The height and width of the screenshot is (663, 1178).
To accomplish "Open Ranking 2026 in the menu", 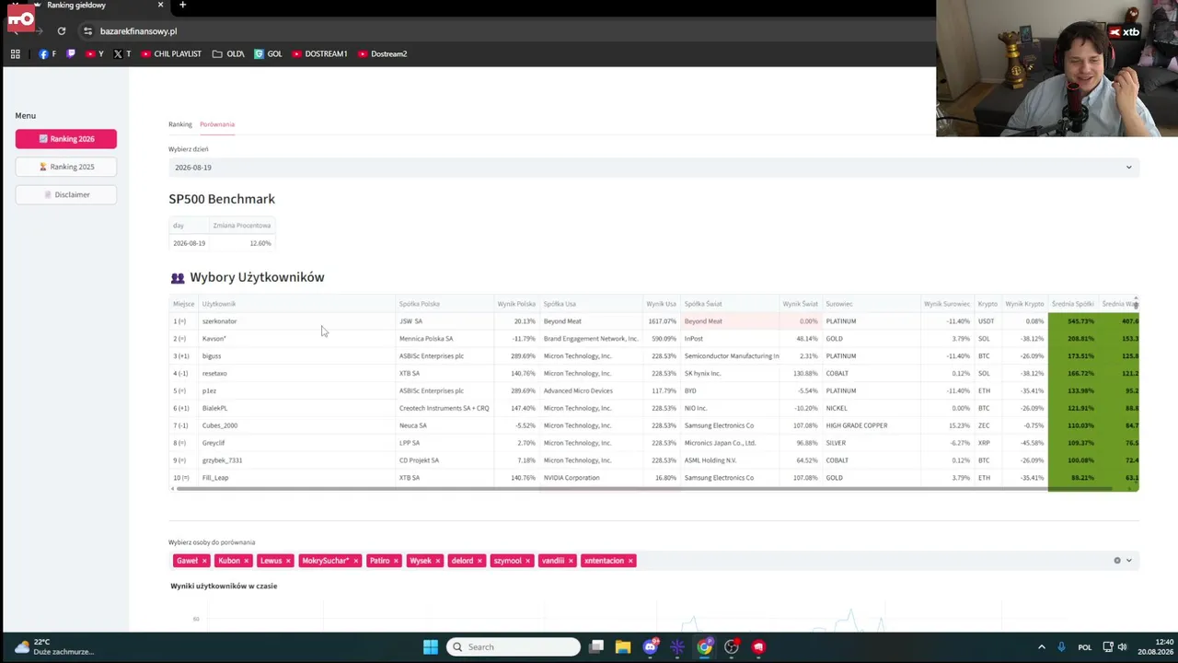I will (66, 139).
